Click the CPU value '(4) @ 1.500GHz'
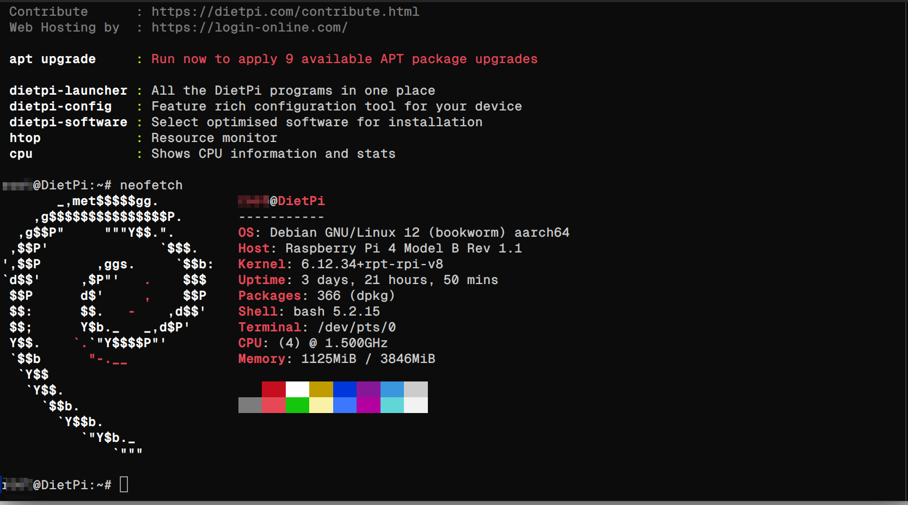The height and width of the screenshot is (505, 908). pyautogui.click(x=333, y=343)
